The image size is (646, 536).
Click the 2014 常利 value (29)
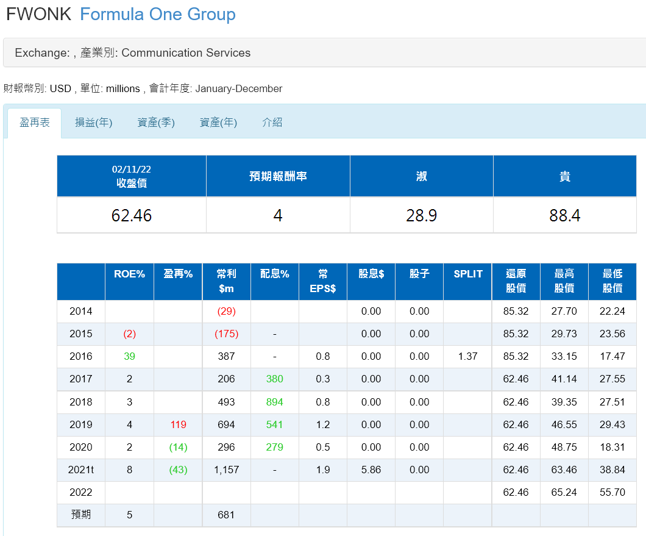click(226, 311)
